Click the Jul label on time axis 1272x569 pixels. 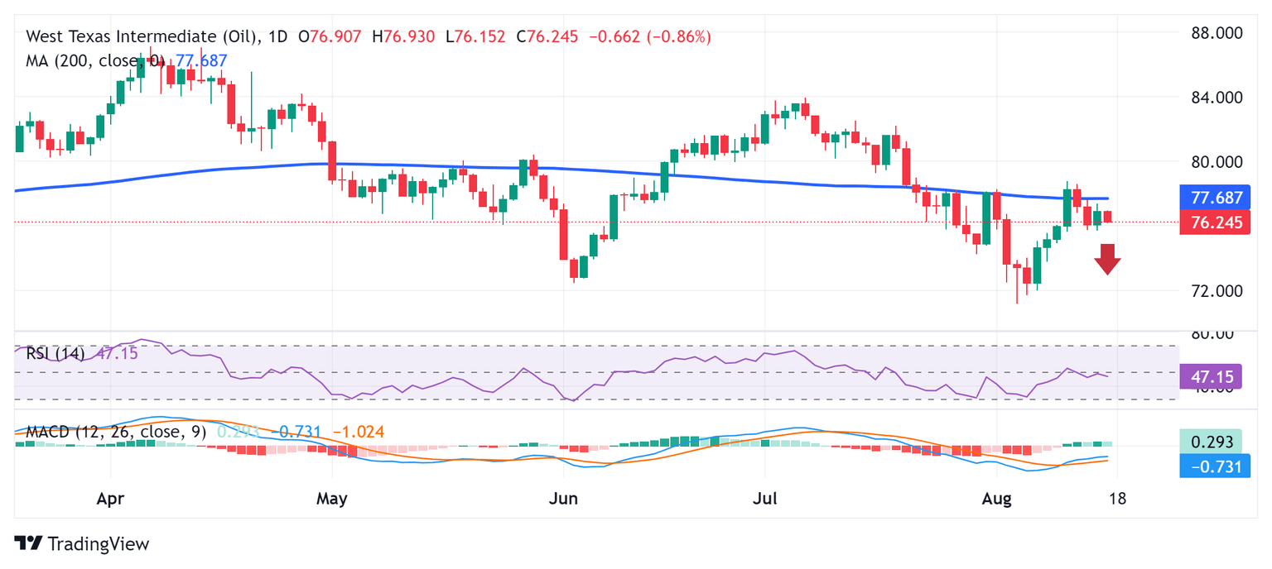click(x=764, y=500)
